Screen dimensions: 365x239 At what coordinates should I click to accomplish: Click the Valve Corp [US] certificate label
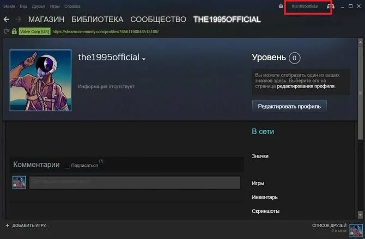pos(35,32)
